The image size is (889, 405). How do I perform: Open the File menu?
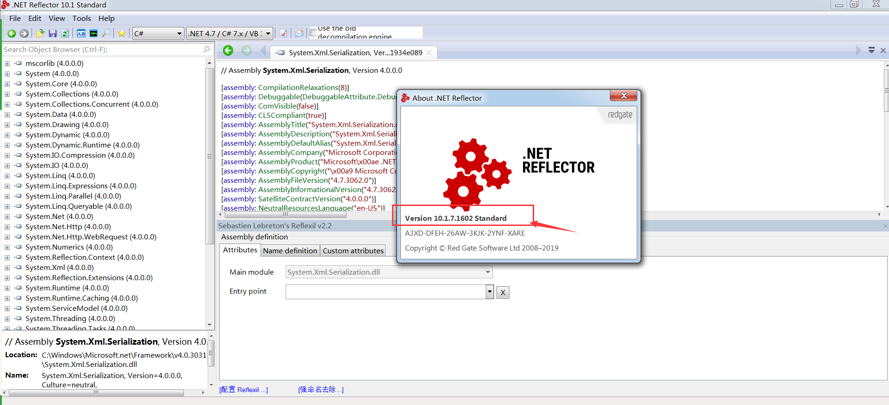pos(15,19)
